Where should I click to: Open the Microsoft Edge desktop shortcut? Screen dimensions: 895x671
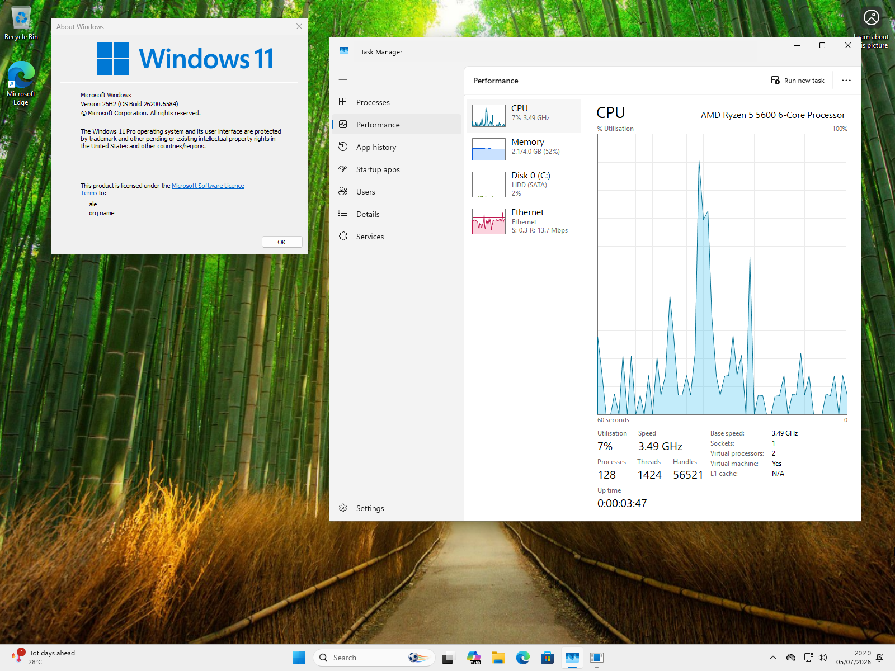point(21,83)
